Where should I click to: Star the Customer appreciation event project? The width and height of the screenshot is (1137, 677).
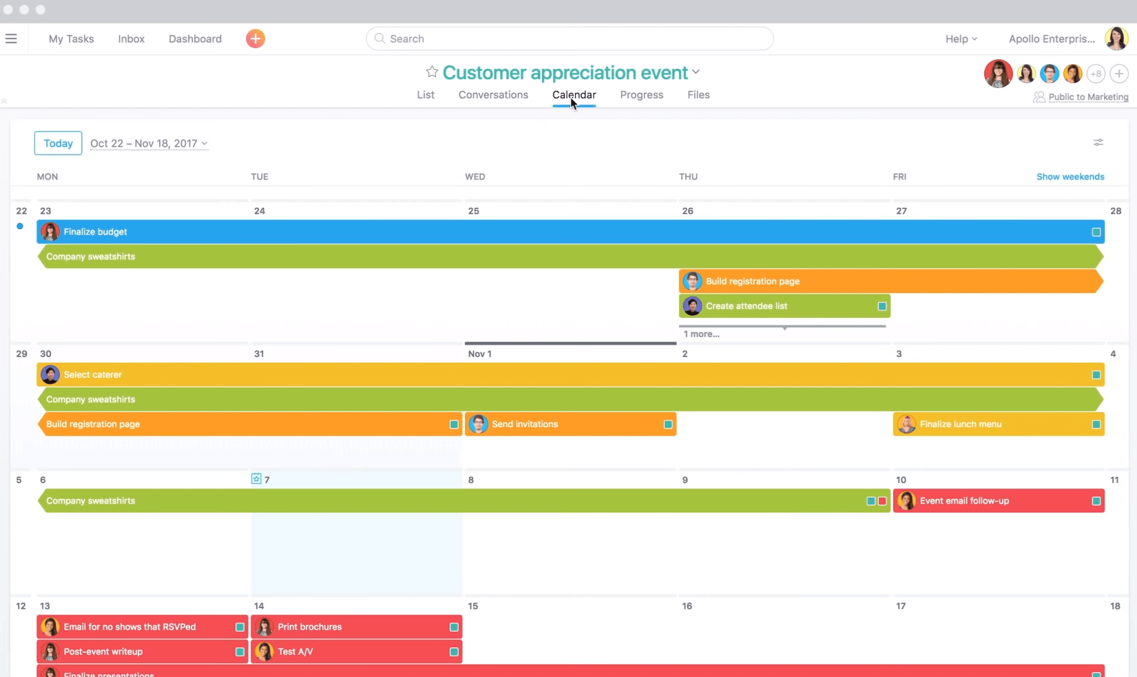tap(432, 72)
